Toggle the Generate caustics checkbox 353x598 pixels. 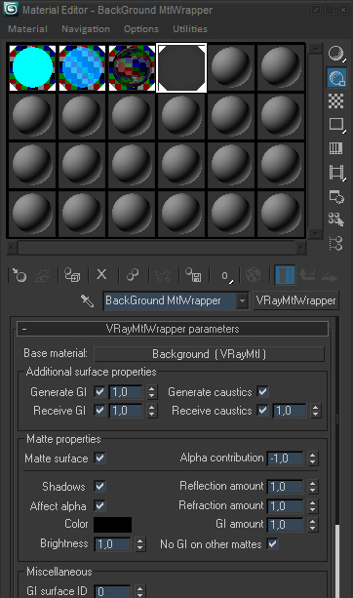(262, 391)
